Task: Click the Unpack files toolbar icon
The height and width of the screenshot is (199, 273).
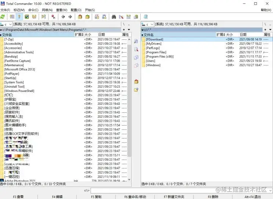Action: coord(87,17)
